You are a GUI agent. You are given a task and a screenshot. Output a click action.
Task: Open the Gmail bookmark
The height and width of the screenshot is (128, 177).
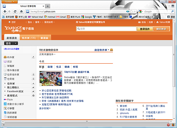click(61, 17)
